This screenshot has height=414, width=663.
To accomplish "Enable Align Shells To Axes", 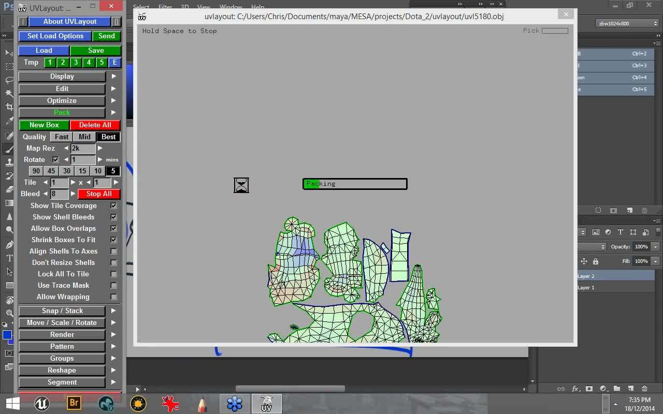I will pyautogui.click(x=113, y=251).
